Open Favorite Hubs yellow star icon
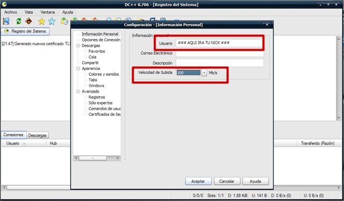Image resolution: width=344 pixels, height=201 pixels. 41,21
